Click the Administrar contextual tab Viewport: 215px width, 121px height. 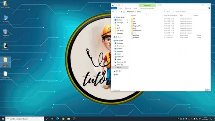147,5
